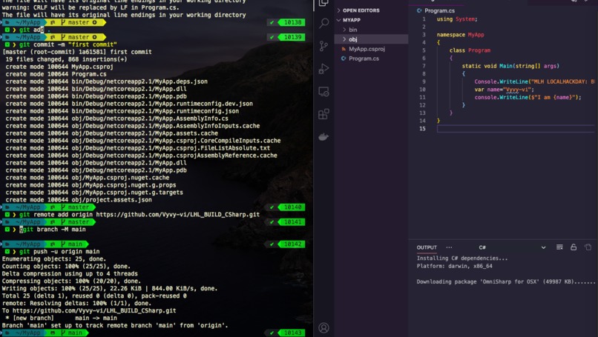This screenshot has width=598, height=337.
Task: Click the console.WriteLine I am {name} line
Action: coord(528,98)
